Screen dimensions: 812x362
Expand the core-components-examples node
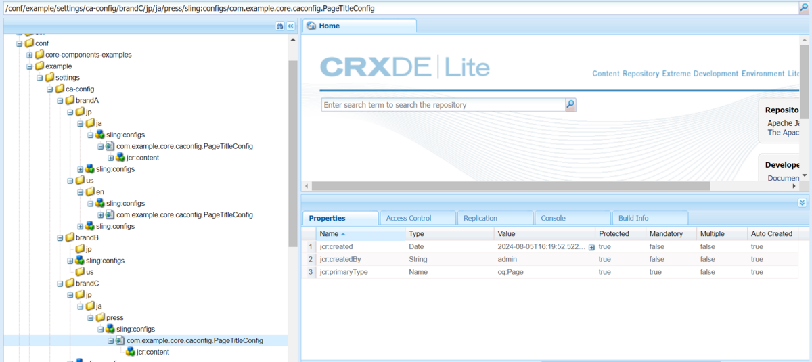[30, 55]
